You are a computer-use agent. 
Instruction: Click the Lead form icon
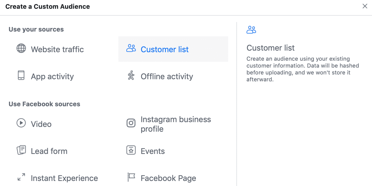click(x=21, y=150)
